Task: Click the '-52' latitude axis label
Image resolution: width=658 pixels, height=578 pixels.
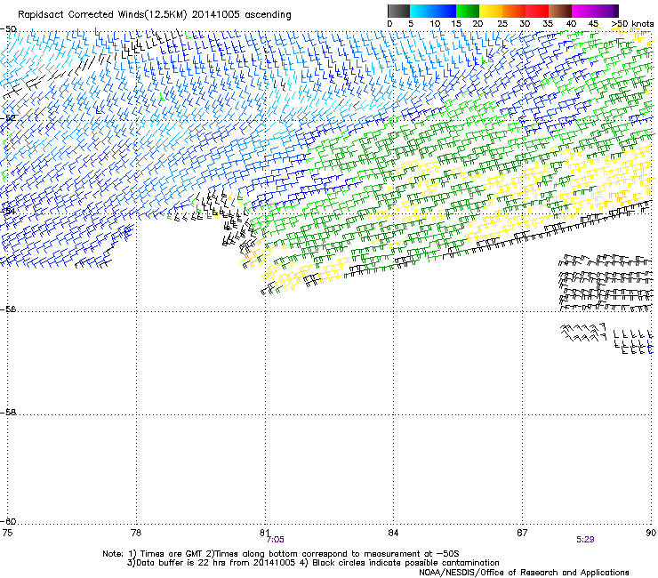Action: [8, 118]
